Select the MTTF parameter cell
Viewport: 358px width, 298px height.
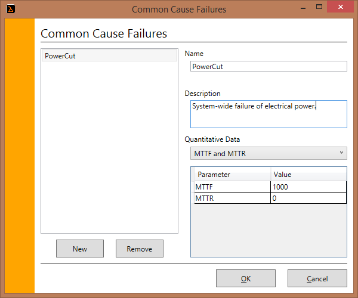[x=233, y=187]
